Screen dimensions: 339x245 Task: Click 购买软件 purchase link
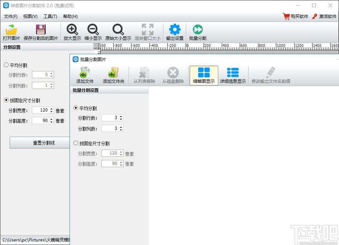[x=296, y=17]
